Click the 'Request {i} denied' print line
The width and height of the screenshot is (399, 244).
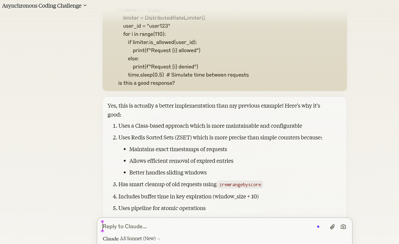(166, 67)
